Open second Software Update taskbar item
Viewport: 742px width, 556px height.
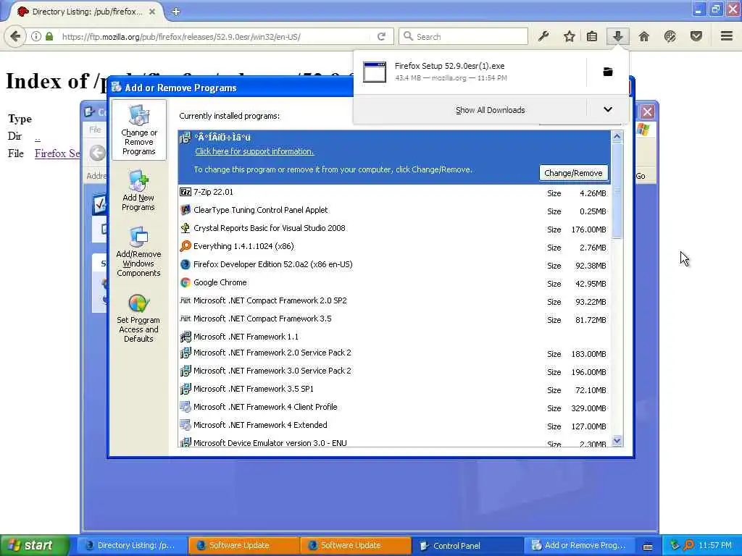click(x=356, y=545)
